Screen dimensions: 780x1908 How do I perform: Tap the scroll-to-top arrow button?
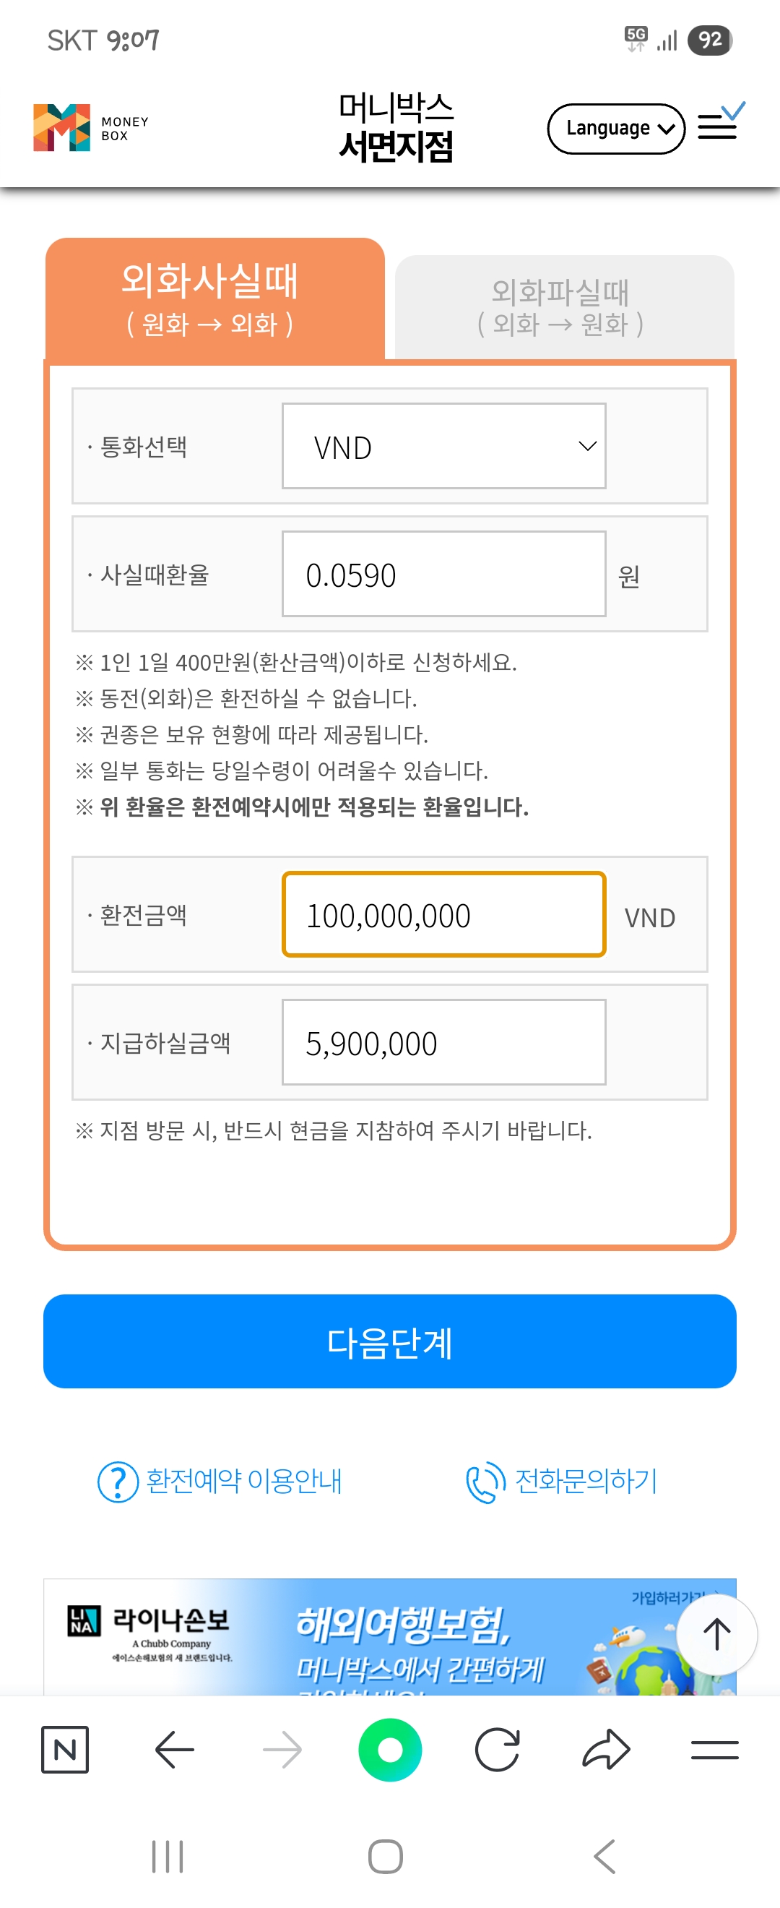(716, 1634)
